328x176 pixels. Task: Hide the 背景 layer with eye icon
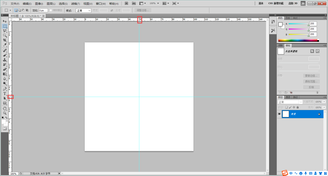pyautogui.click(x=279, y=114)
